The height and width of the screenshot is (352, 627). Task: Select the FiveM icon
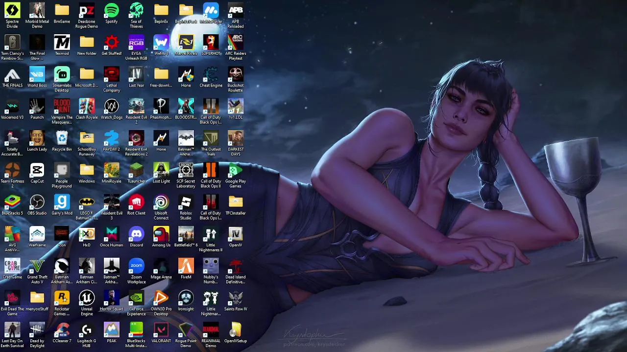pos(186,266)
